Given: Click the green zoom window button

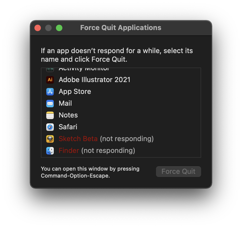Looking at the screenshot, I should coord(59,28).
